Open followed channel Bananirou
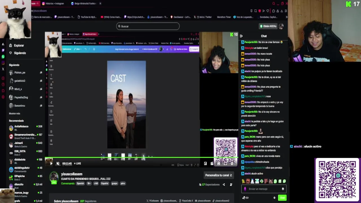Screen dimensions: 361x203 25,106
